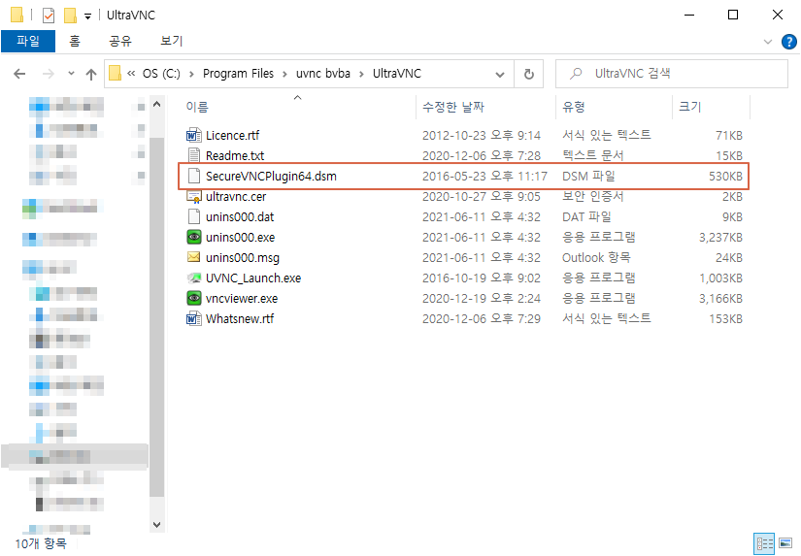Switch to large icons view icon
Viewport: 801px width, 556px height.
pos(785,543)
